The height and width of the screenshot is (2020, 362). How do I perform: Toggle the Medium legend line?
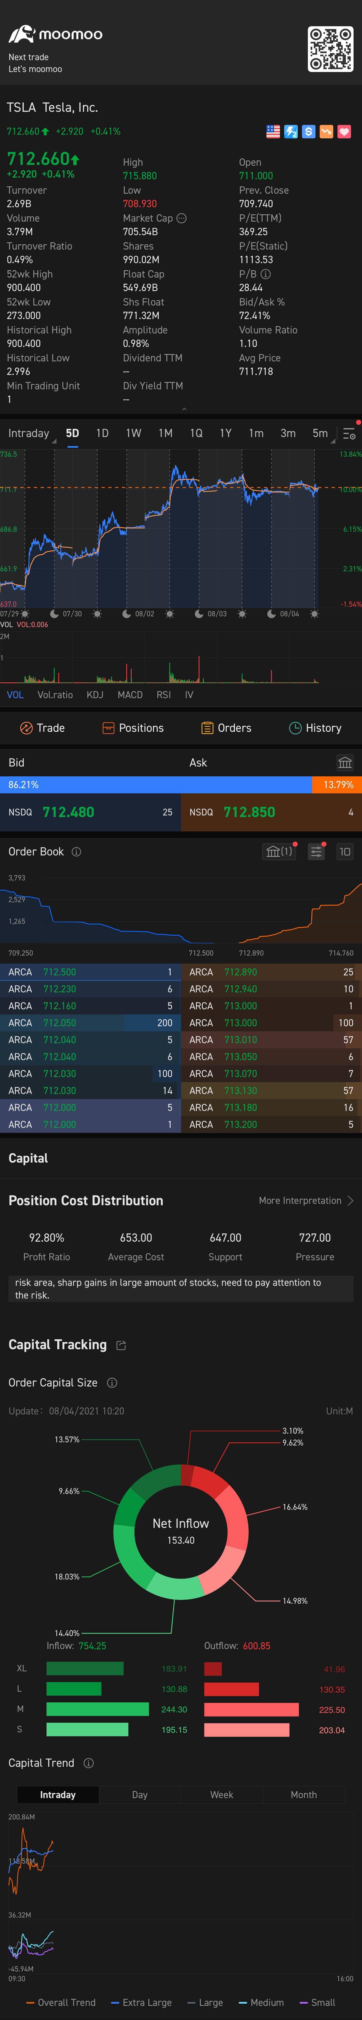click(x=262, y=2003)
